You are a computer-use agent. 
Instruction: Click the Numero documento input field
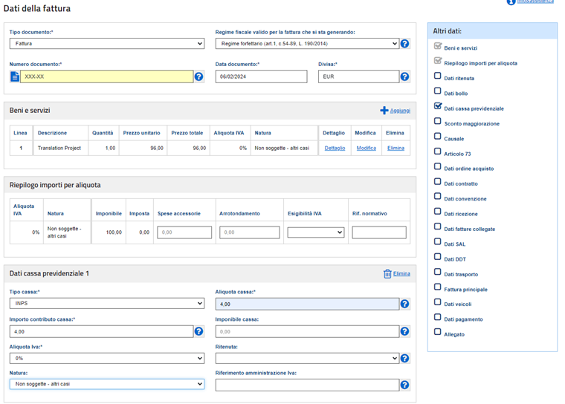[106, 76]
